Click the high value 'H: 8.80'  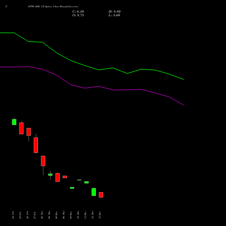pyautogui.click(x=114, y=12)
